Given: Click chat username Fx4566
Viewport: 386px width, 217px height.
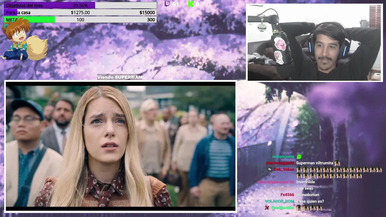Looking at the screenshot, I should point(287,195).
